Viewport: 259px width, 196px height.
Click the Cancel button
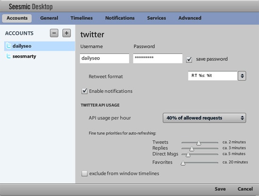(x=245, y=189)
